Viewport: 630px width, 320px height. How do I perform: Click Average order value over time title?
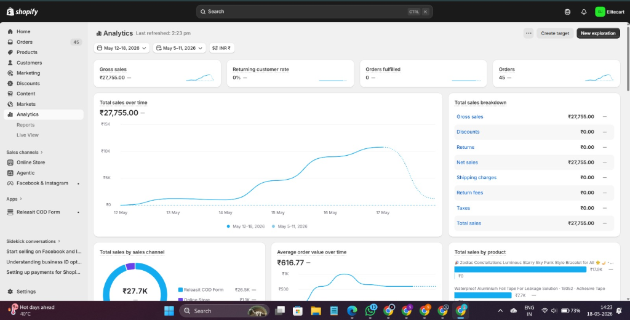click(311, 252)
